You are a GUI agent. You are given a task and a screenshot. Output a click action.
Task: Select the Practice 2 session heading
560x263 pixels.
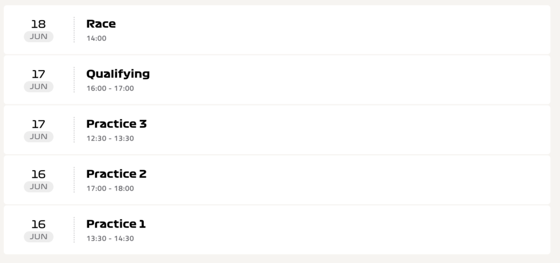tap(116, 174)
